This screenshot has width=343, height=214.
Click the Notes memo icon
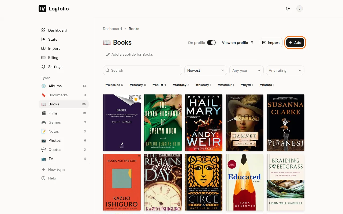(x=43, y=131)
